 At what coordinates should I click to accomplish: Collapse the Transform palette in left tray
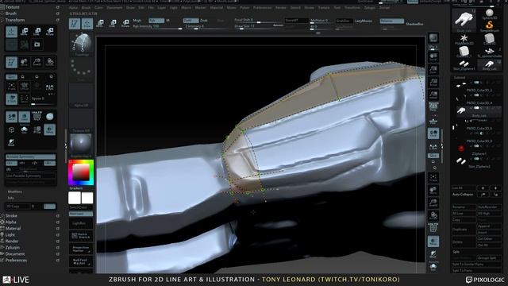click(x=14, y=20)
